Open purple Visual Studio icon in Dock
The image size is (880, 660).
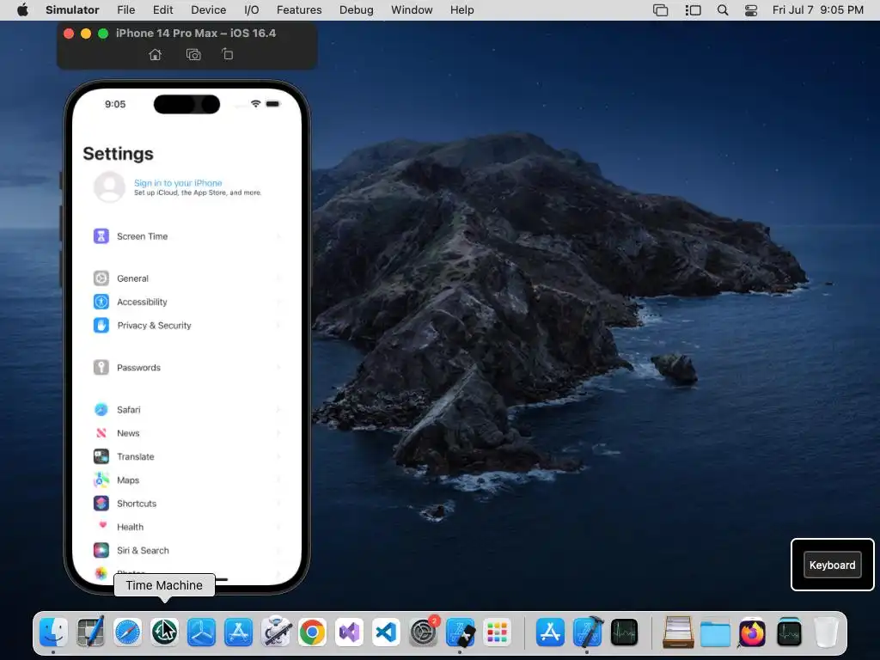tap(349, 632)
